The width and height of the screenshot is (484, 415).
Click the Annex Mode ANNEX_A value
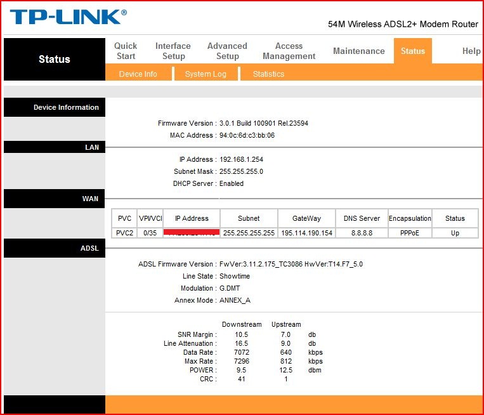click(x=235, y=300)
